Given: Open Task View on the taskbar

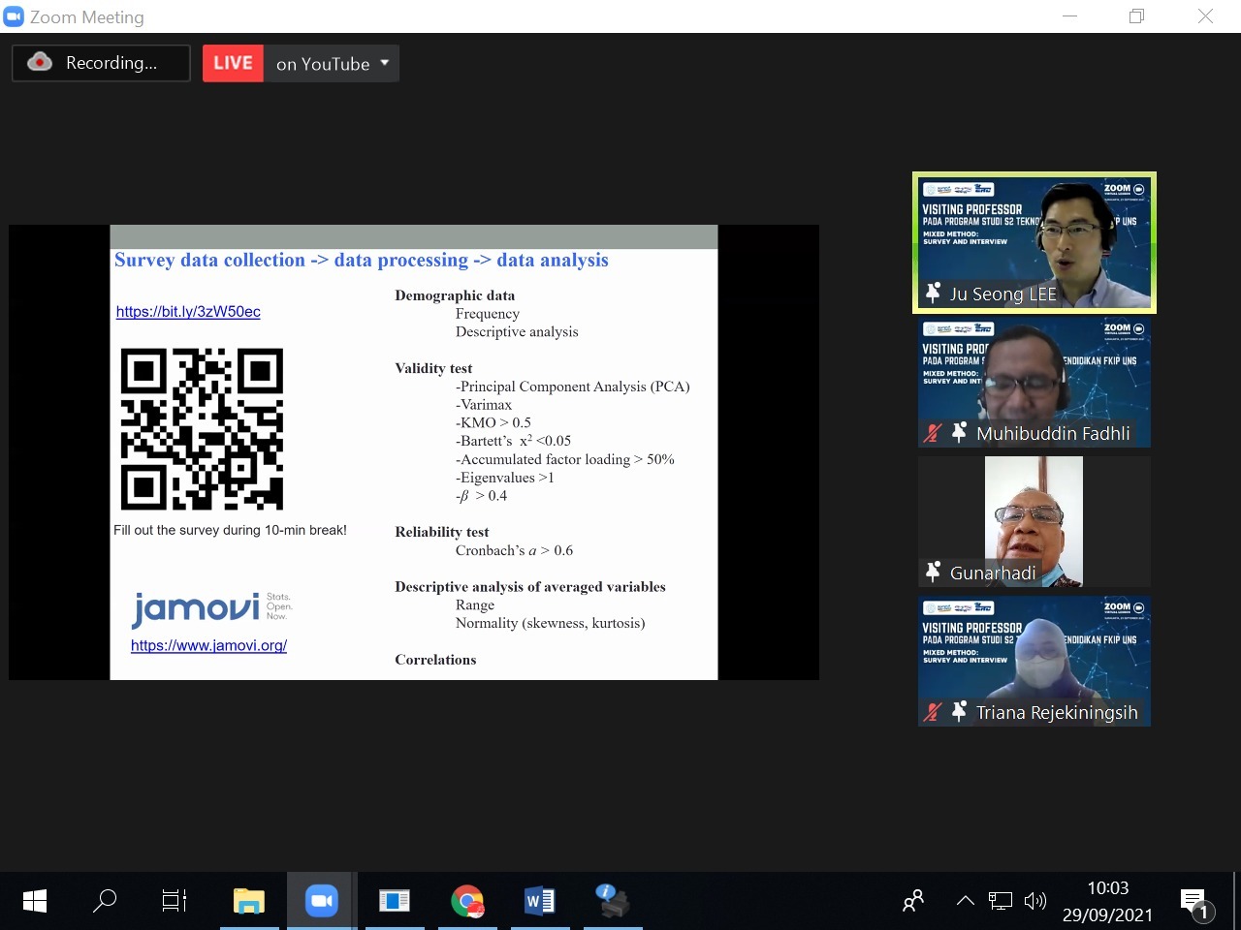Looking at the screenshot, I should (175, 901).
